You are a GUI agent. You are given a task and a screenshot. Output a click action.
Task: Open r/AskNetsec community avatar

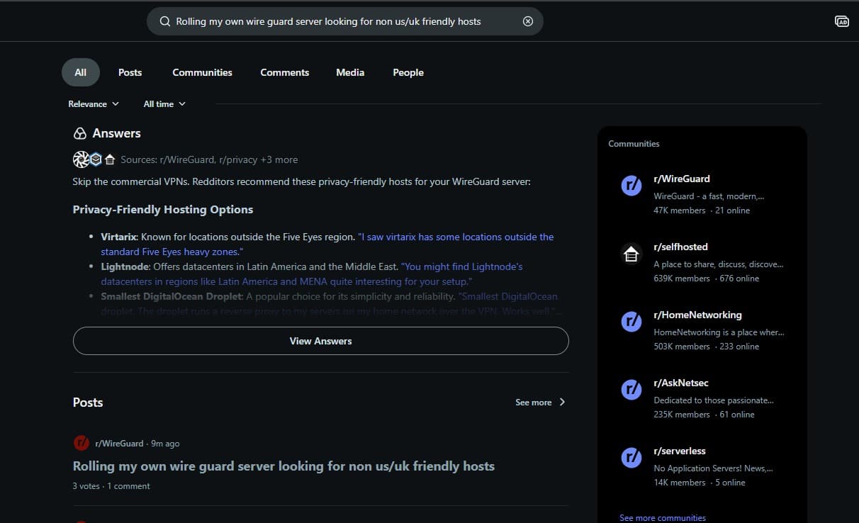[631, 390]
